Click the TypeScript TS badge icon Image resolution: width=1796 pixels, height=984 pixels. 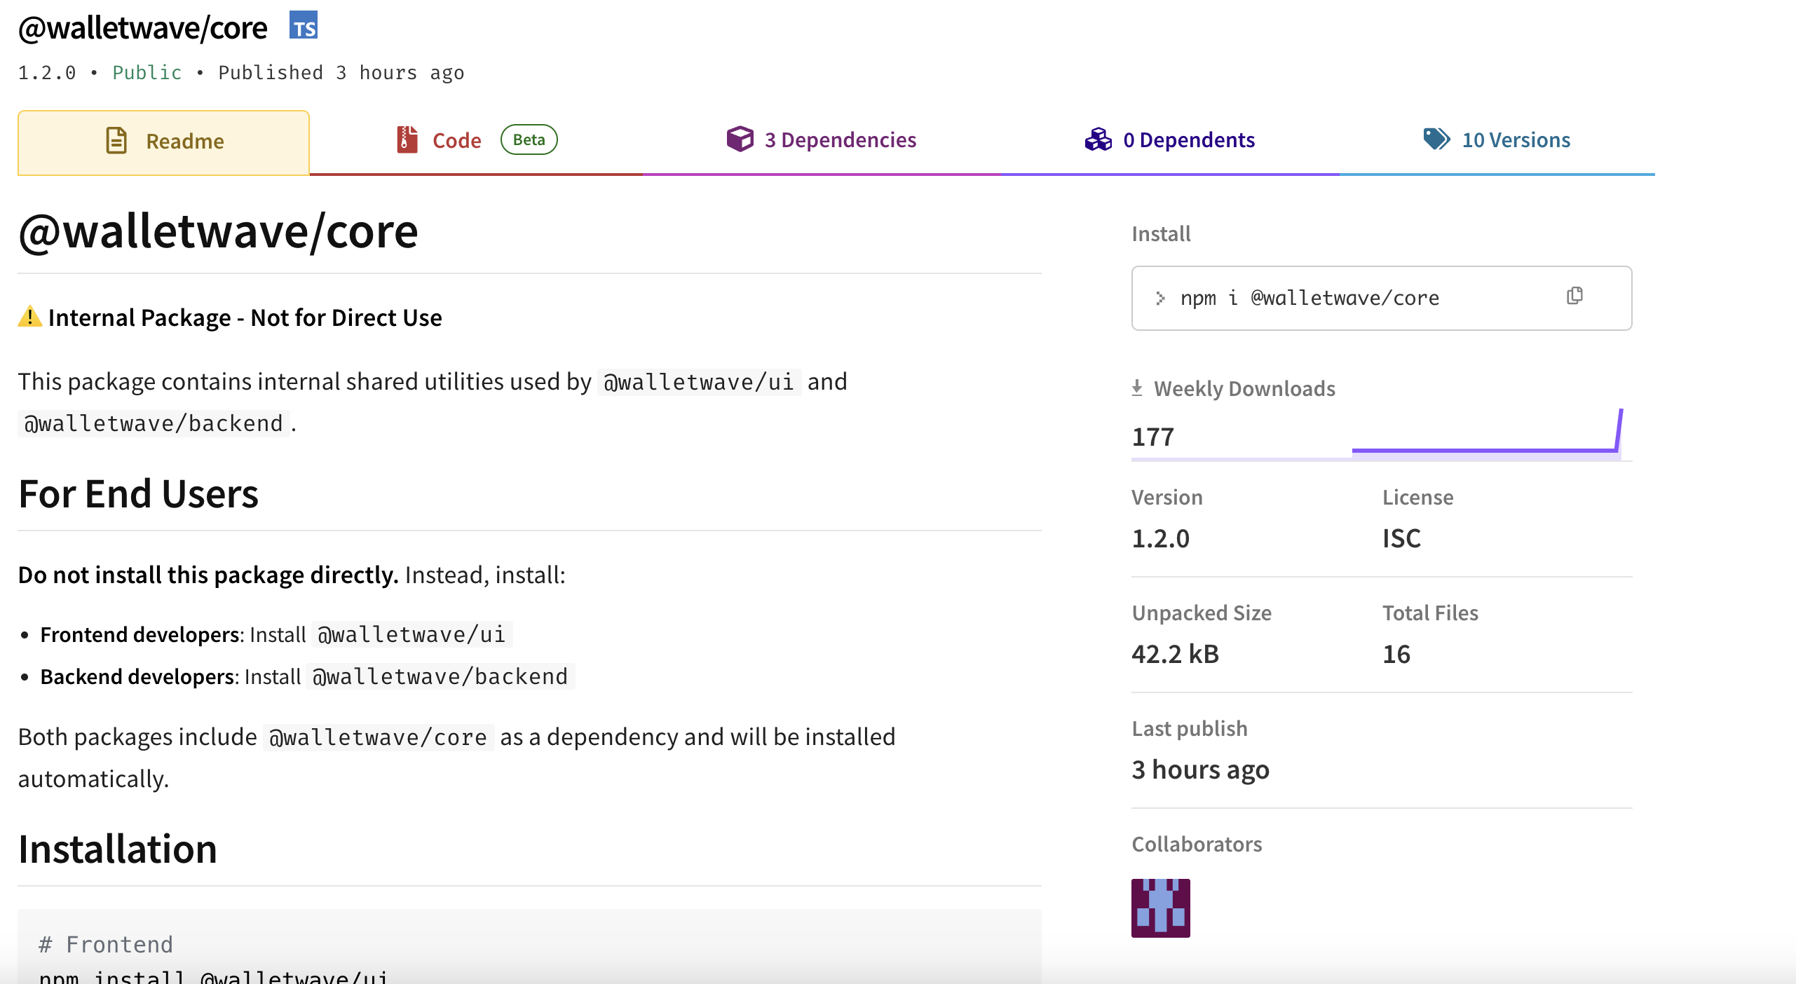303,26
